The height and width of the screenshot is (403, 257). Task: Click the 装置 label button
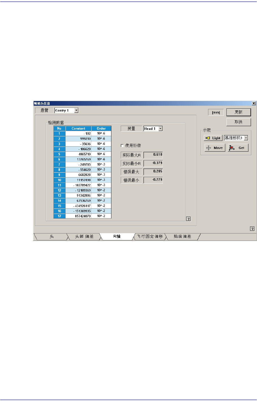pos(131,128)
